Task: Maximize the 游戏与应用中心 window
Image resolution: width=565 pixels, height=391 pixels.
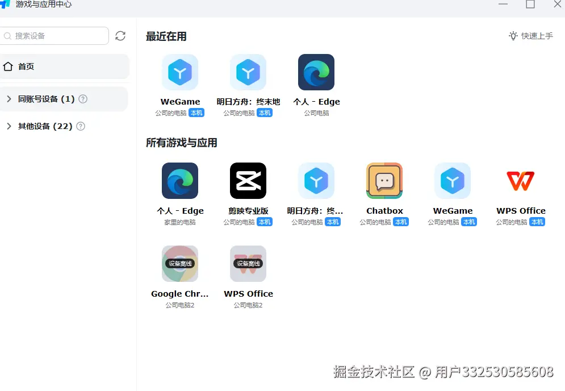Action: (x=530, y=4)
